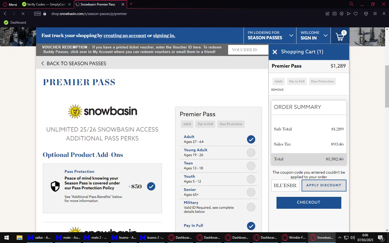The width and height of the screenshot is (389, 243).
Task: Click the coupon code input field
Action: 285,185
